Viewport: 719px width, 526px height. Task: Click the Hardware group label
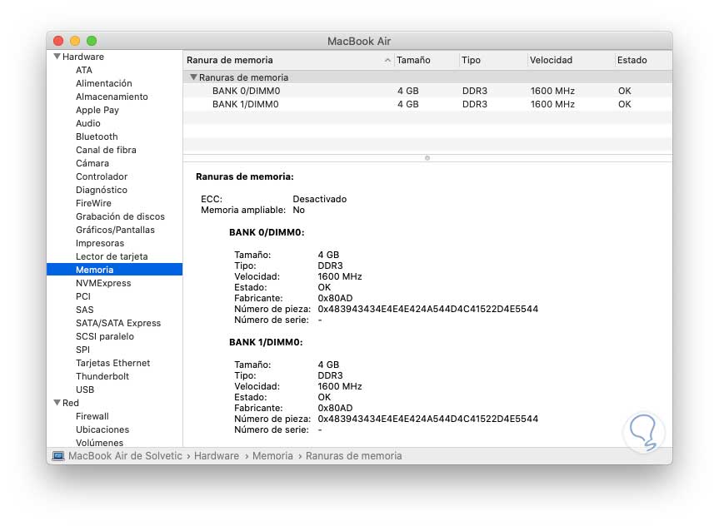[83, 57]
